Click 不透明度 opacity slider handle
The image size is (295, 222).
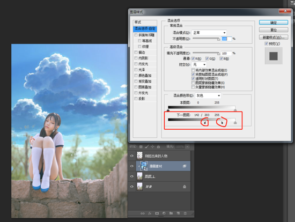(218, 39)
